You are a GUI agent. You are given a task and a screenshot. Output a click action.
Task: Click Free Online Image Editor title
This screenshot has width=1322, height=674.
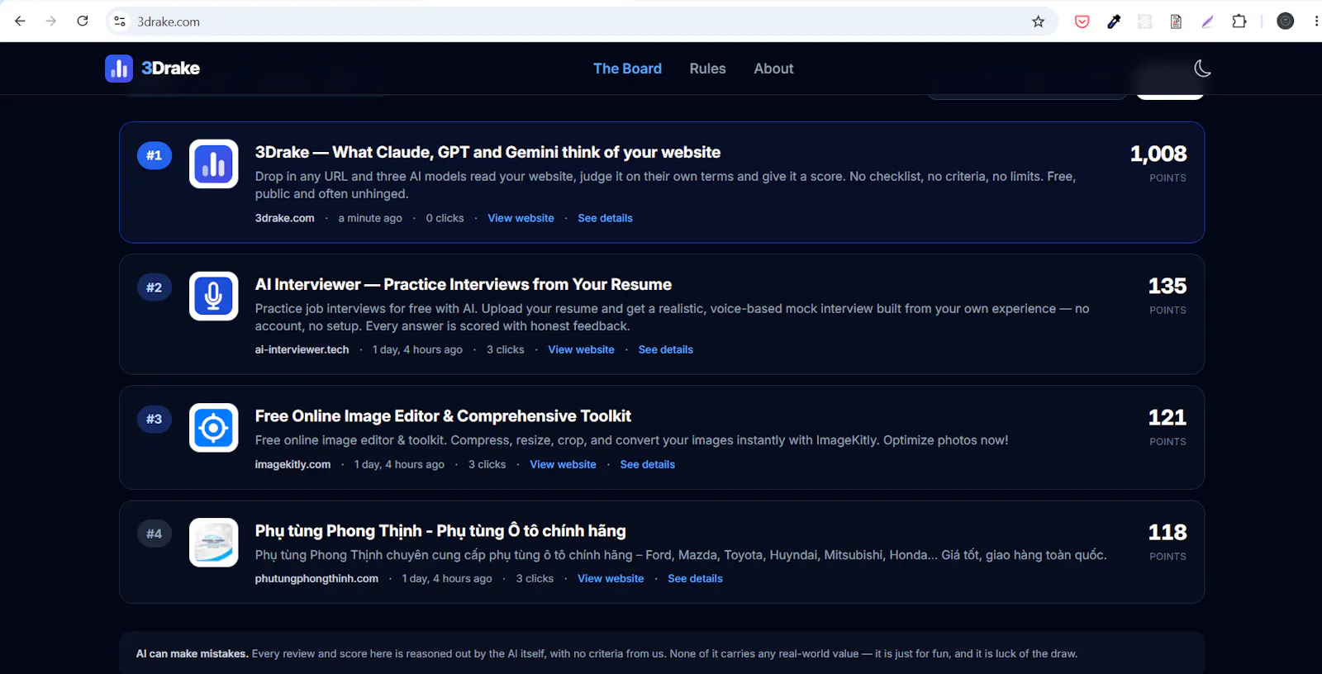point(443,415)
